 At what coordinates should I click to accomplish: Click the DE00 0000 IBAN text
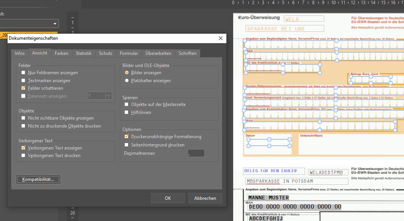(x=295, y=207)
